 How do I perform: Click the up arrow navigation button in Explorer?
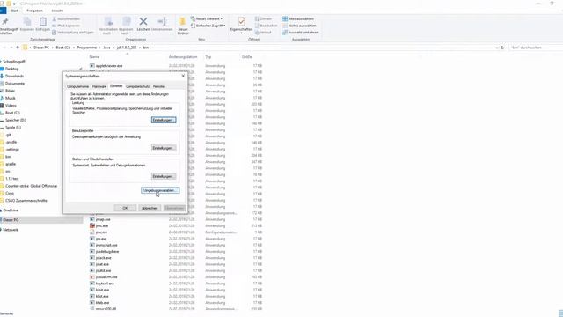click(x=18, y=48)
